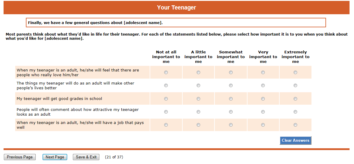Choose 'Very important' for people who love him/her
Image resolution: width=354 pixels, height=164 pixels.
tap(263, 72)
